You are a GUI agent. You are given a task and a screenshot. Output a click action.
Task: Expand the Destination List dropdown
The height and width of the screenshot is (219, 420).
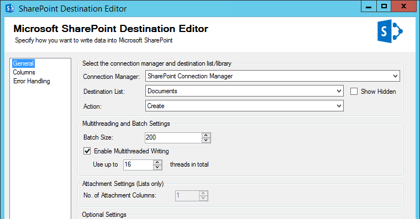pos(244,91)
